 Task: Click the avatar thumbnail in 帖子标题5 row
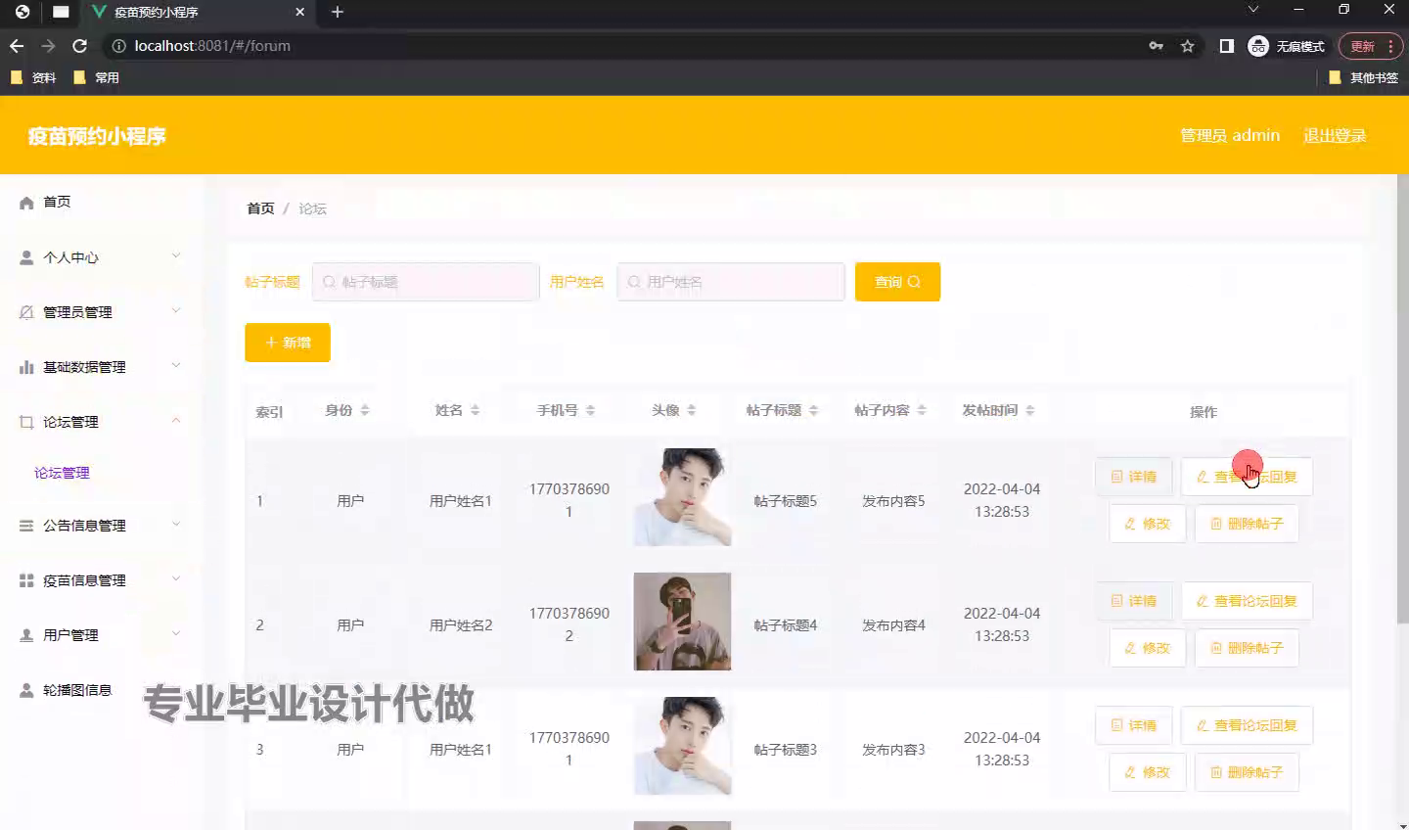pos(682,497)
